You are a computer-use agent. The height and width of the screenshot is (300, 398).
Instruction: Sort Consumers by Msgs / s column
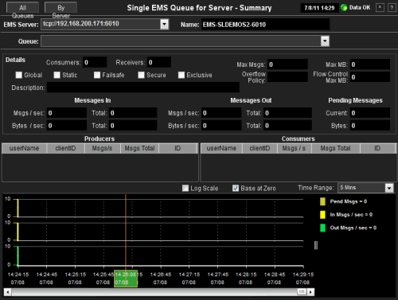tap(294, 148)
